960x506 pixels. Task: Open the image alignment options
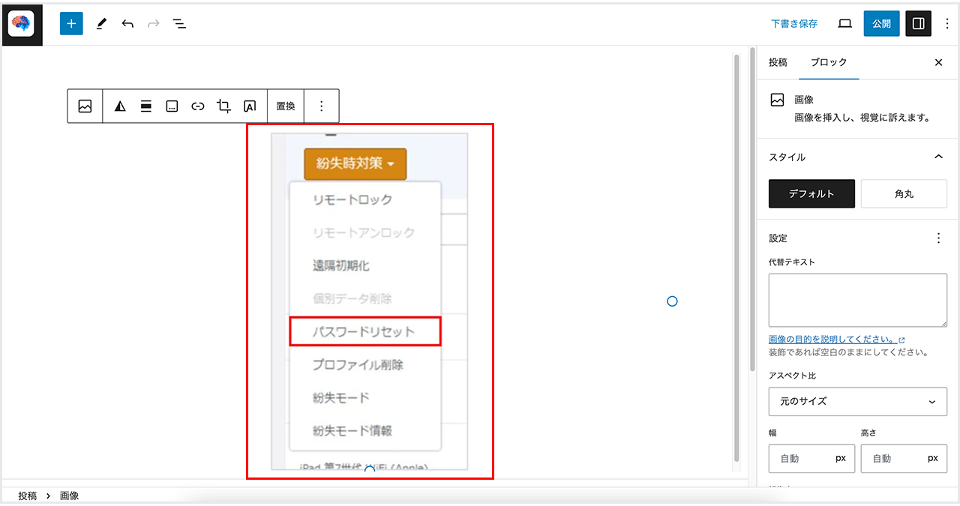[x=146, y=106]
